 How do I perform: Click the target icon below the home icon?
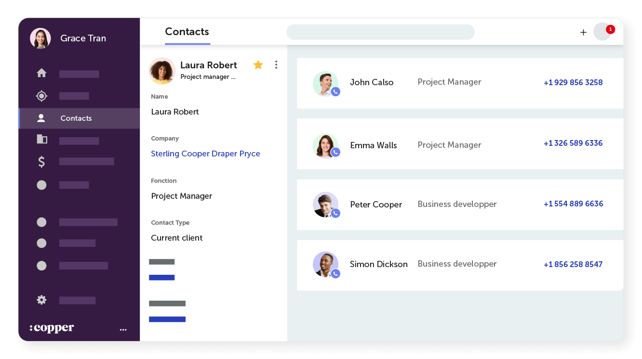pyautogui.click(x=41, y=96)
